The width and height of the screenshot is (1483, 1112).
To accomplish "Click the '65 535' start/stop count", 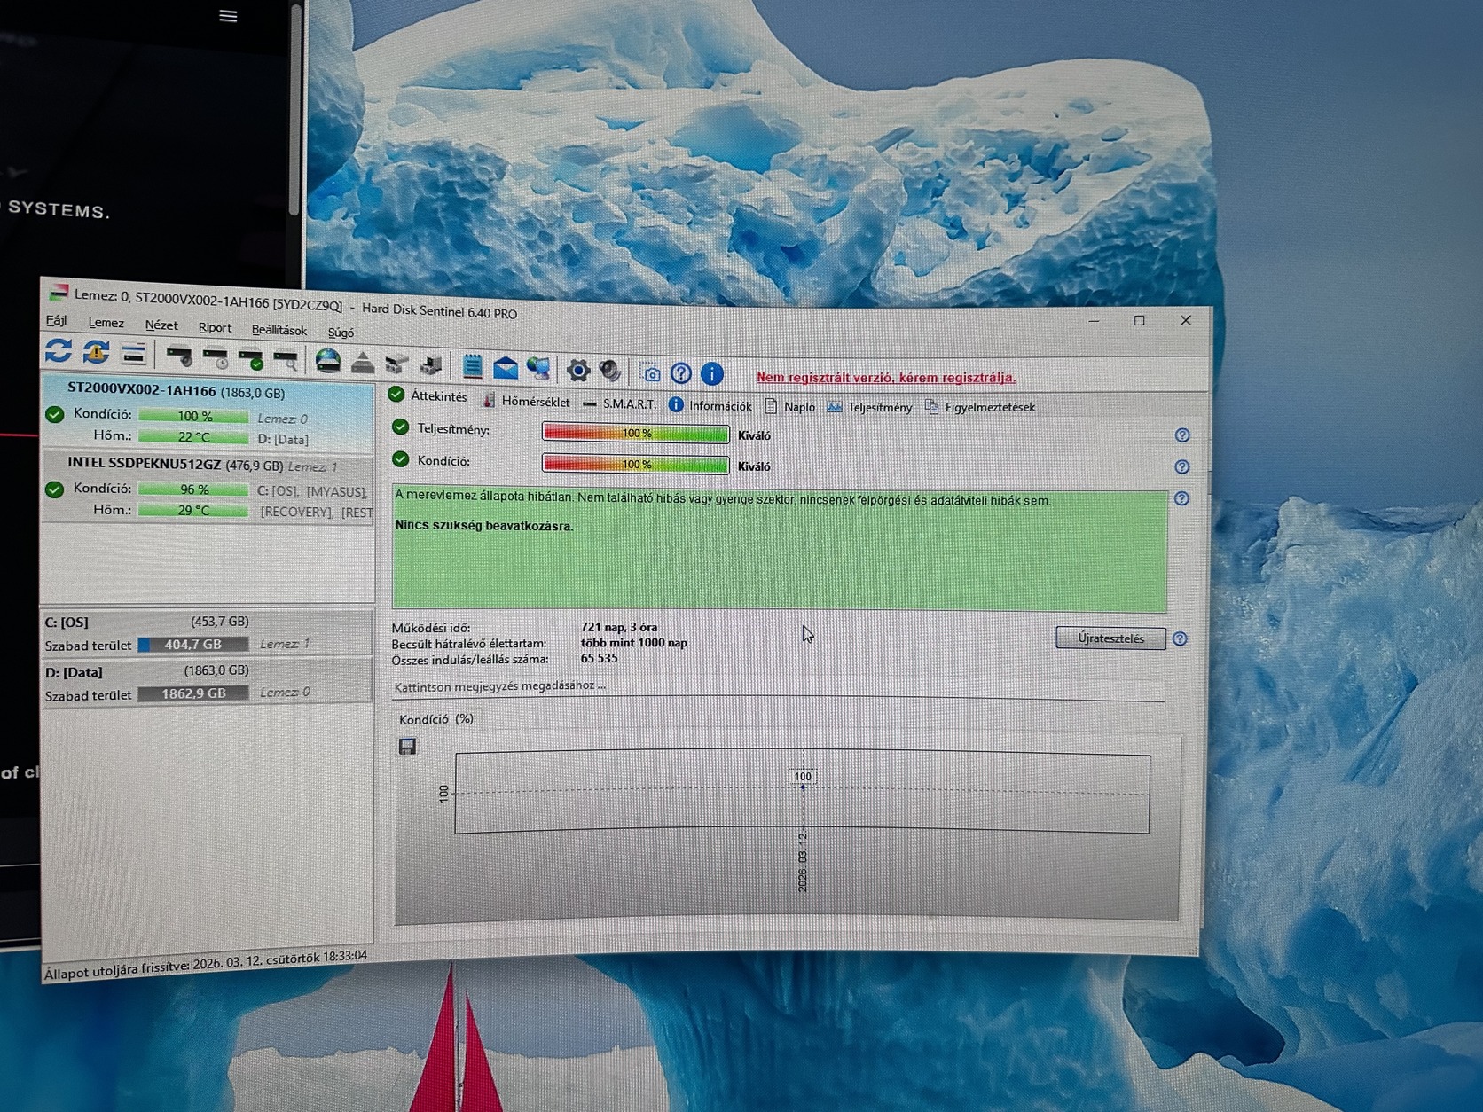I will point(600,658).
